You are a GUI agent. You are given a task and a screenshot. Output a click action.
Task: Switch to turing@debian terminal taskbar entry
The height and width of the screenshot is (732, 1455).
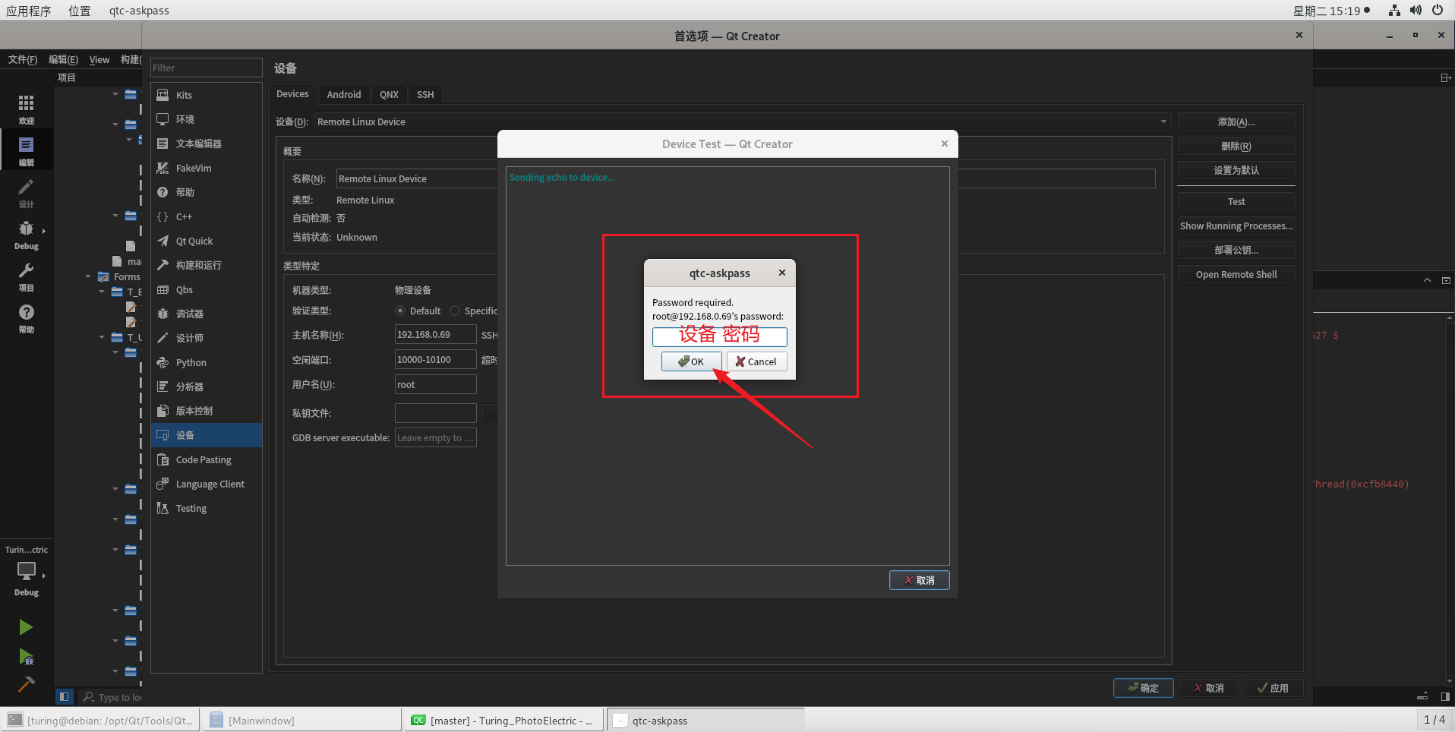(101, 721)
